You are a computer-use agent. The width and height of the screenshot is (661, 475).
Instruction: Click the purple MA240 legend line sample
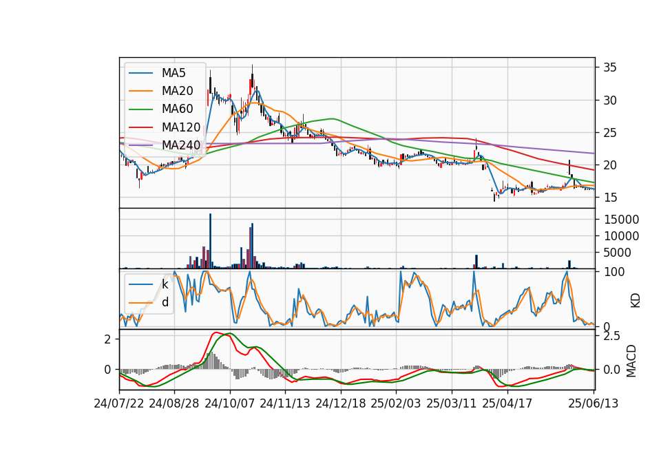(140, 145)
